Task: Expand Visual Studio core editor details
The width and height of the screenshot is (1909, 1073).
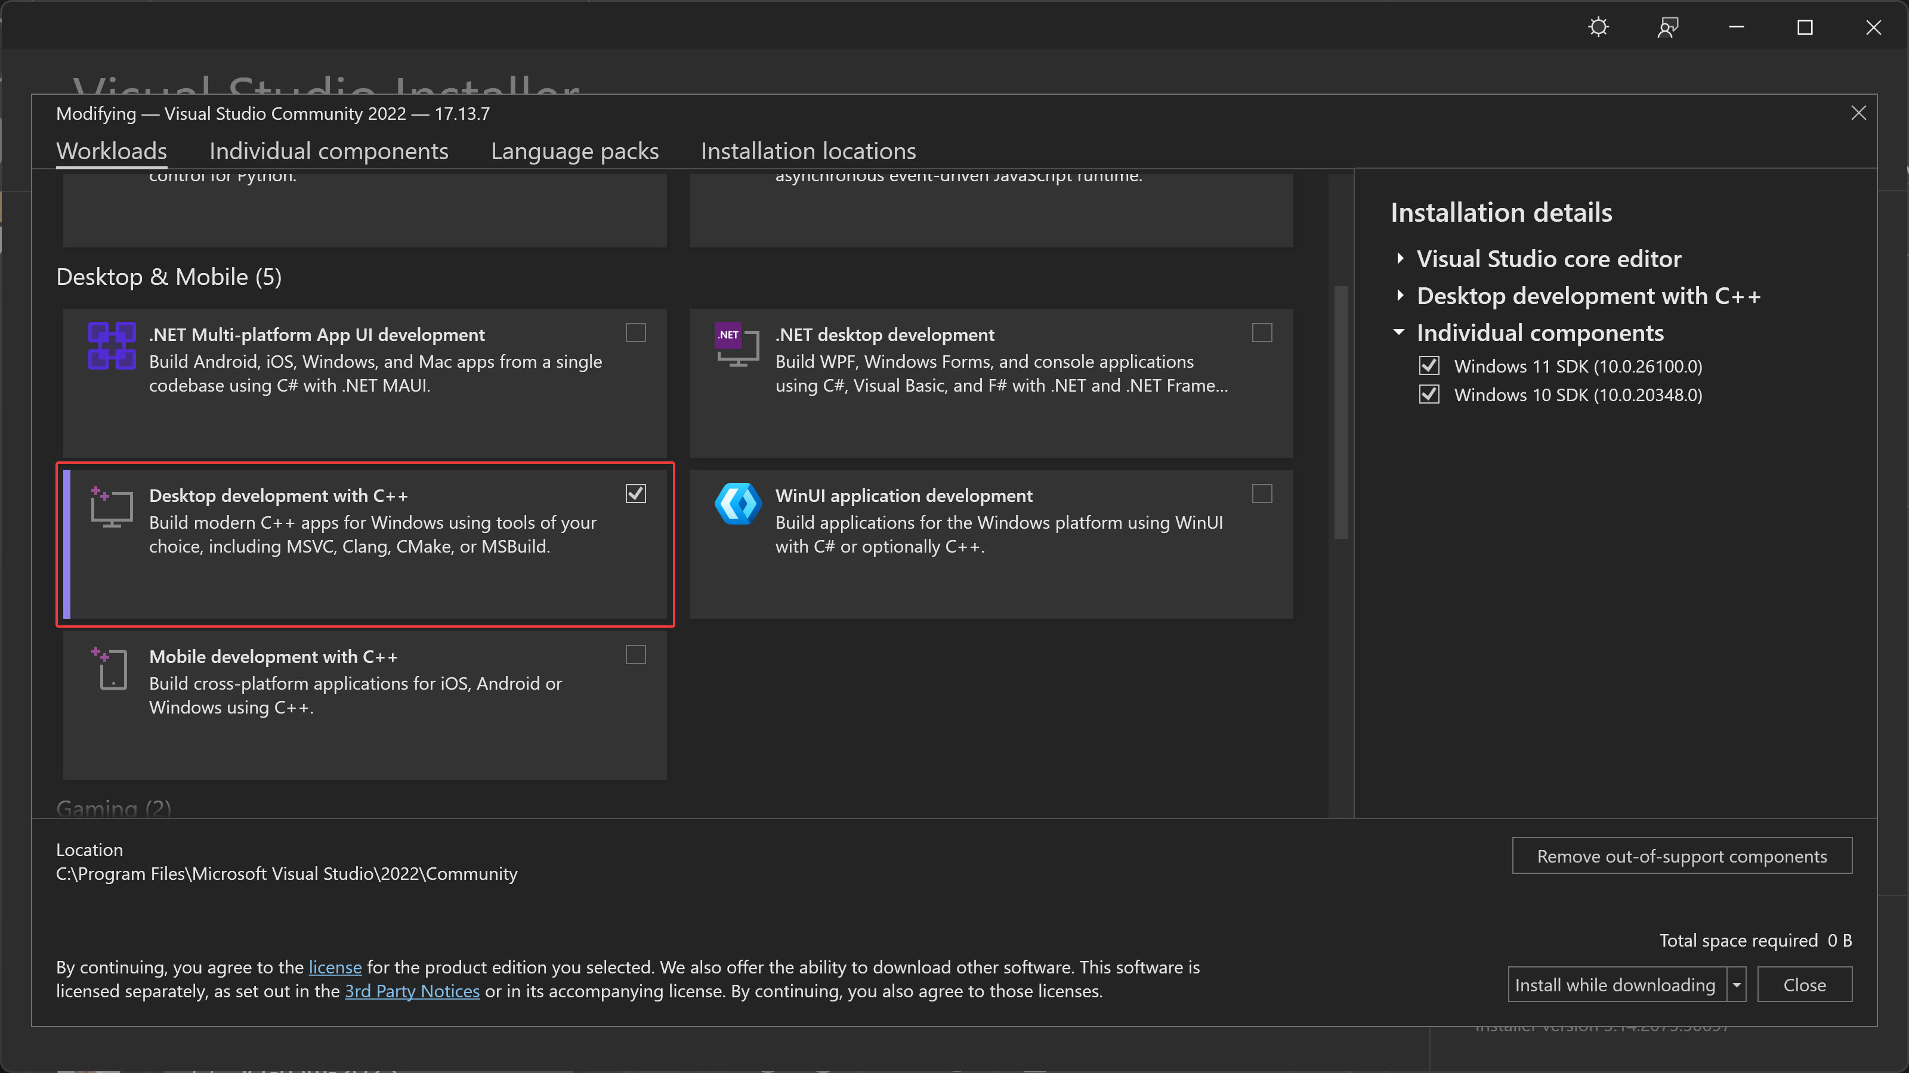Action: (x=1400, y=259)
